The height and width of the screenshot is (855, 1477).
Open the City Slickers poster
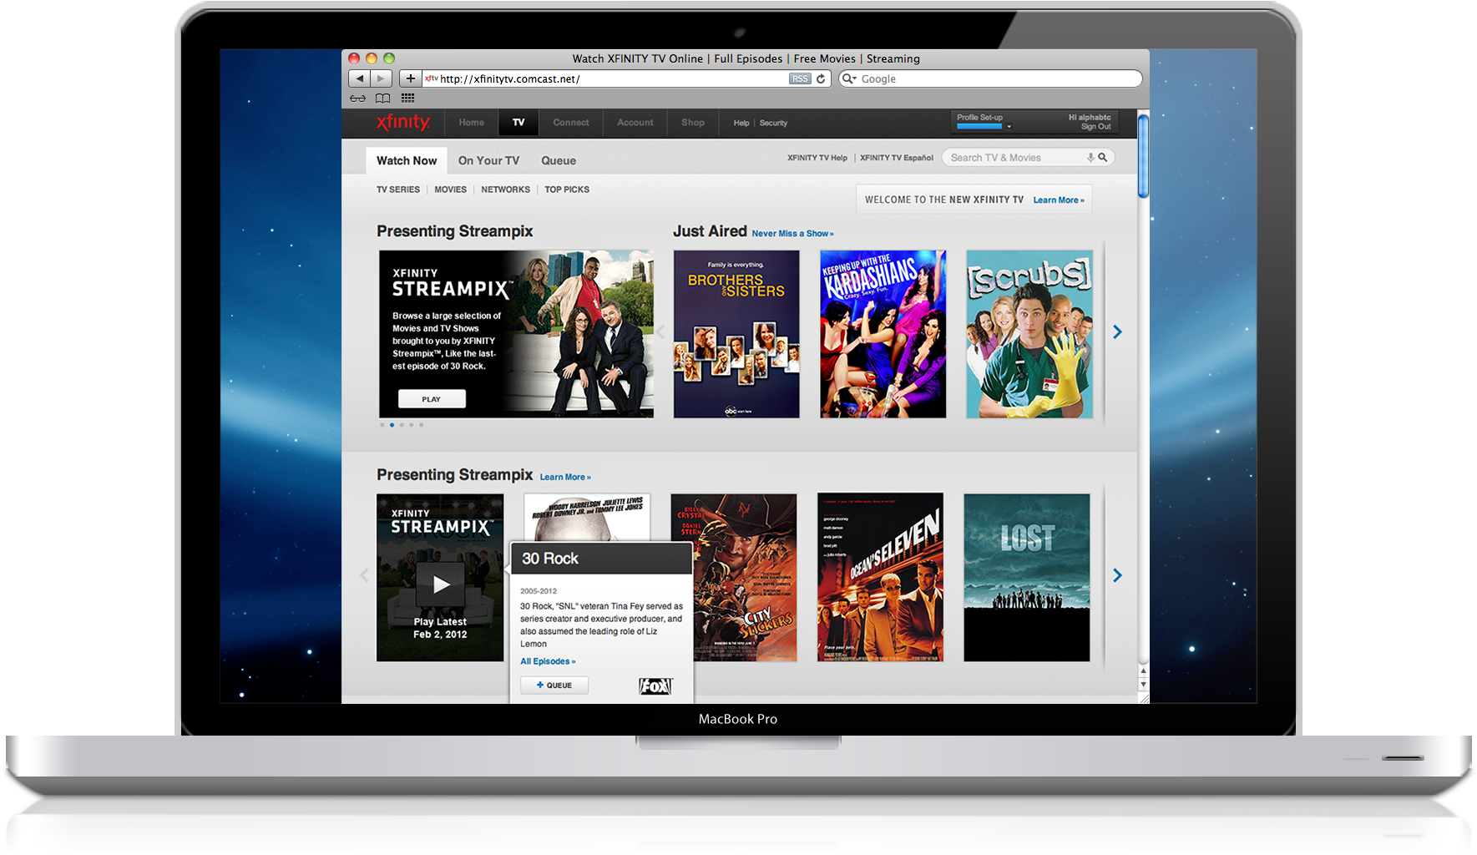[x=745, y=578]
